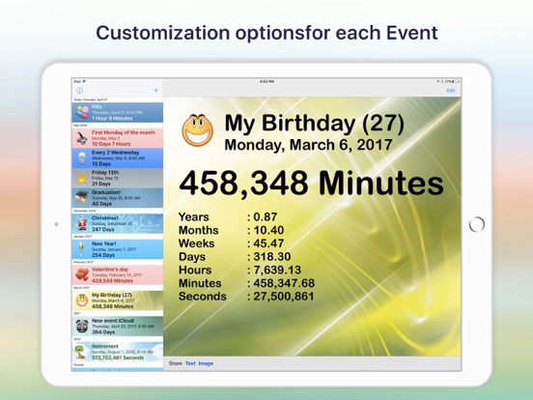Screen dimensions: 533x400
Task: Click the 'My Birthday (27)' detail title
Action: pyautogui.click(x=315, y=123)
